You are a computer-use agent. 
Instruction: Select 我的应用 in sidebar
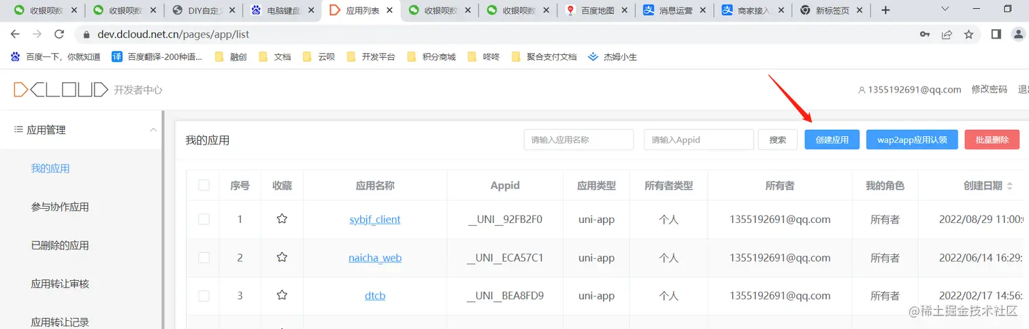coord(50,168)
